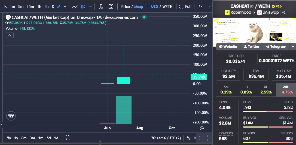Set chart denomination to WETH

[167, 7]
